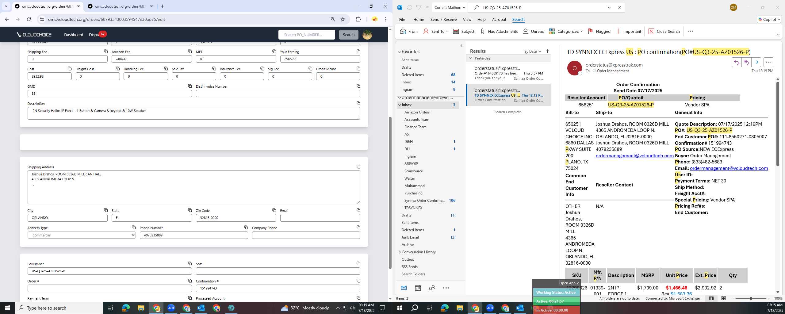
Task: Open Acrobat ribbon tab
Action: [499, 19]
